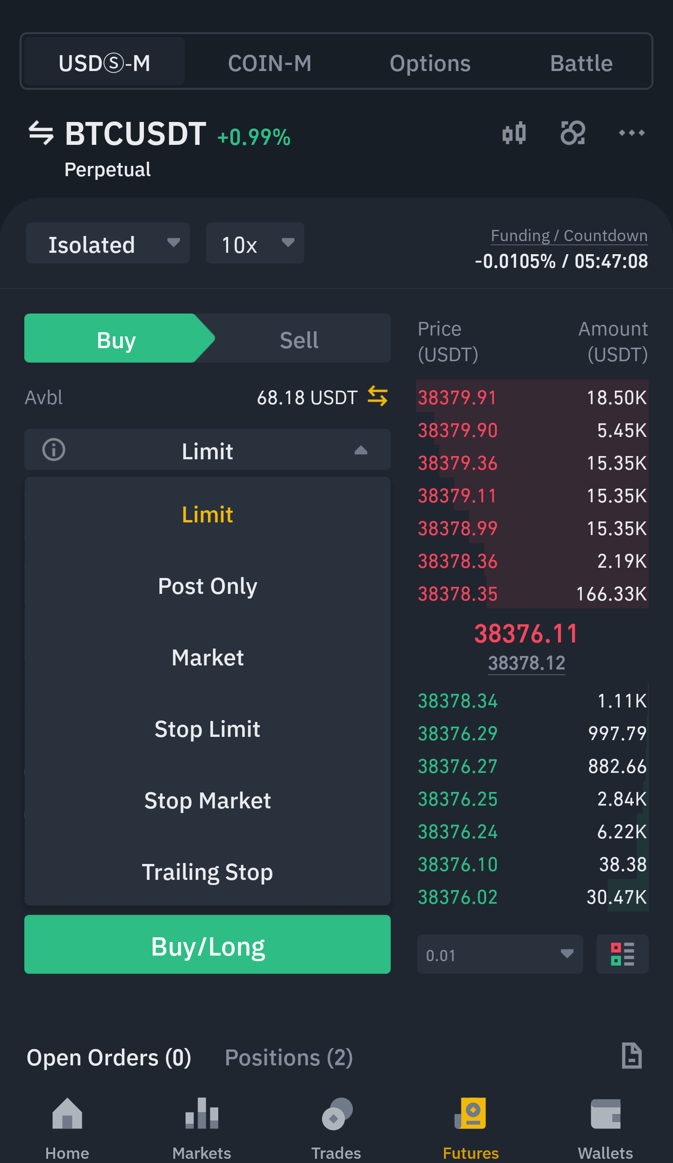The image size is (673, 1163).
Task: Open the order history document icon
Action: coord(631,1056)
